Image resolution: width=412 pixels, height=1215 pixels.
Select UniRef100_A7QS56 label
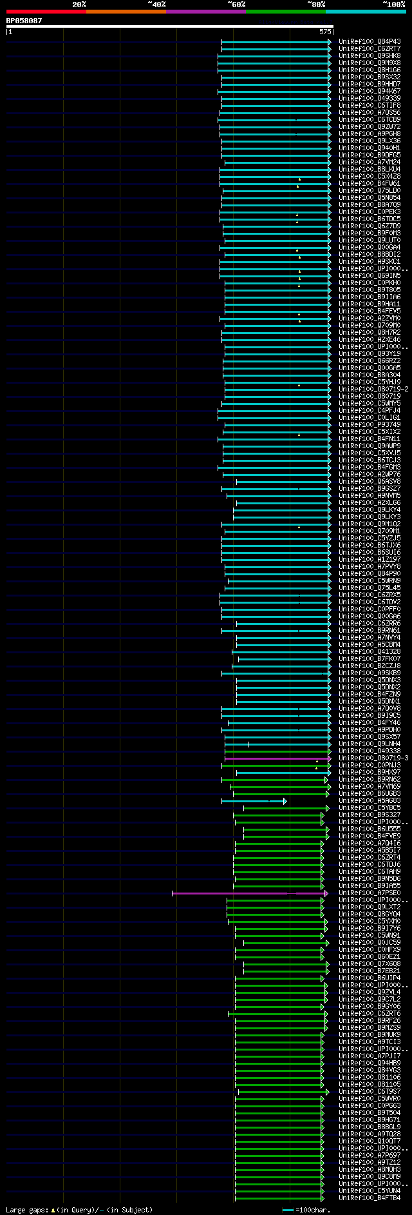tap(370, 113)
